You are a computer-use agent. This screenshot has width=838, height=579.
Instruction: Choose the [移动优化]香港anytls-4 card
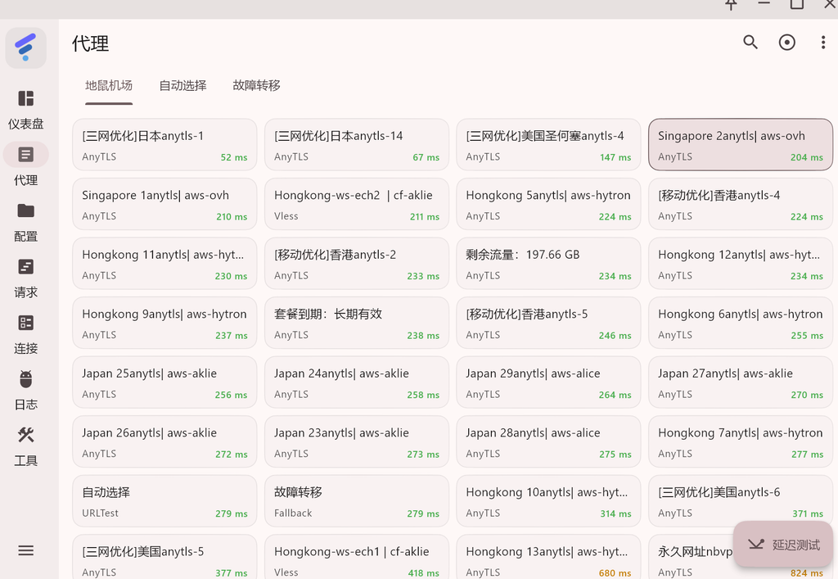(x=740, y=204)
